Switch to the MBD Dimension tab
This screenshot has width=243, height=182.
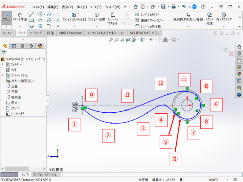point(70,33)
